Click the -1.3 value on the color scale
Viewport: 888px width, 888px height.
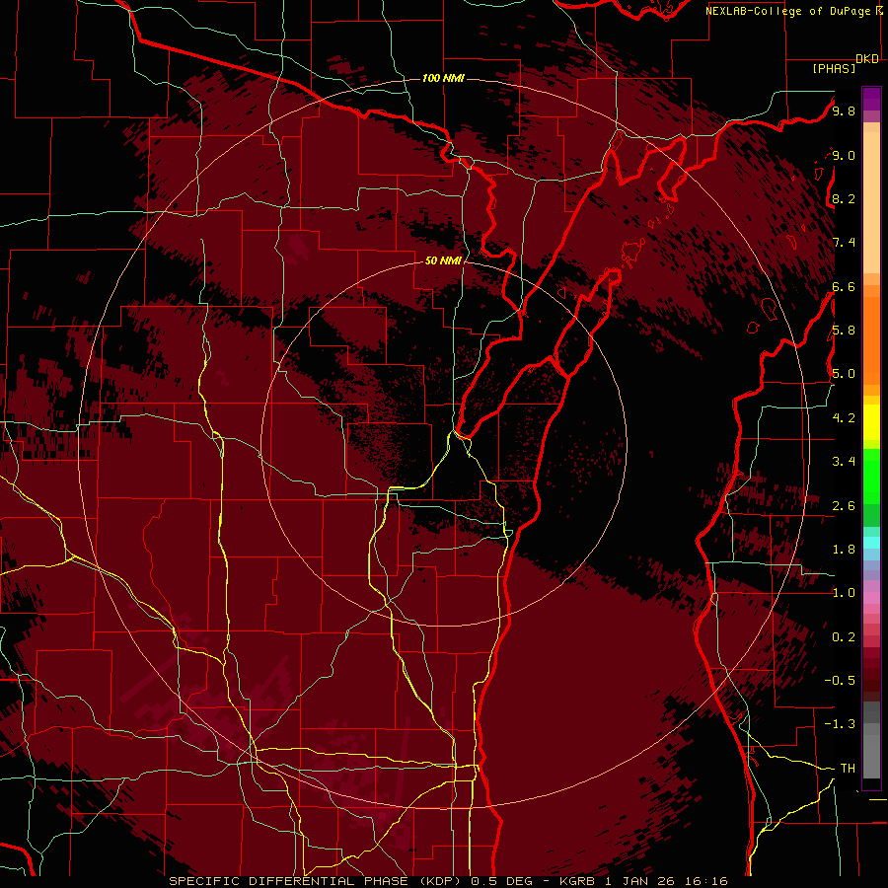coord(840,724)
